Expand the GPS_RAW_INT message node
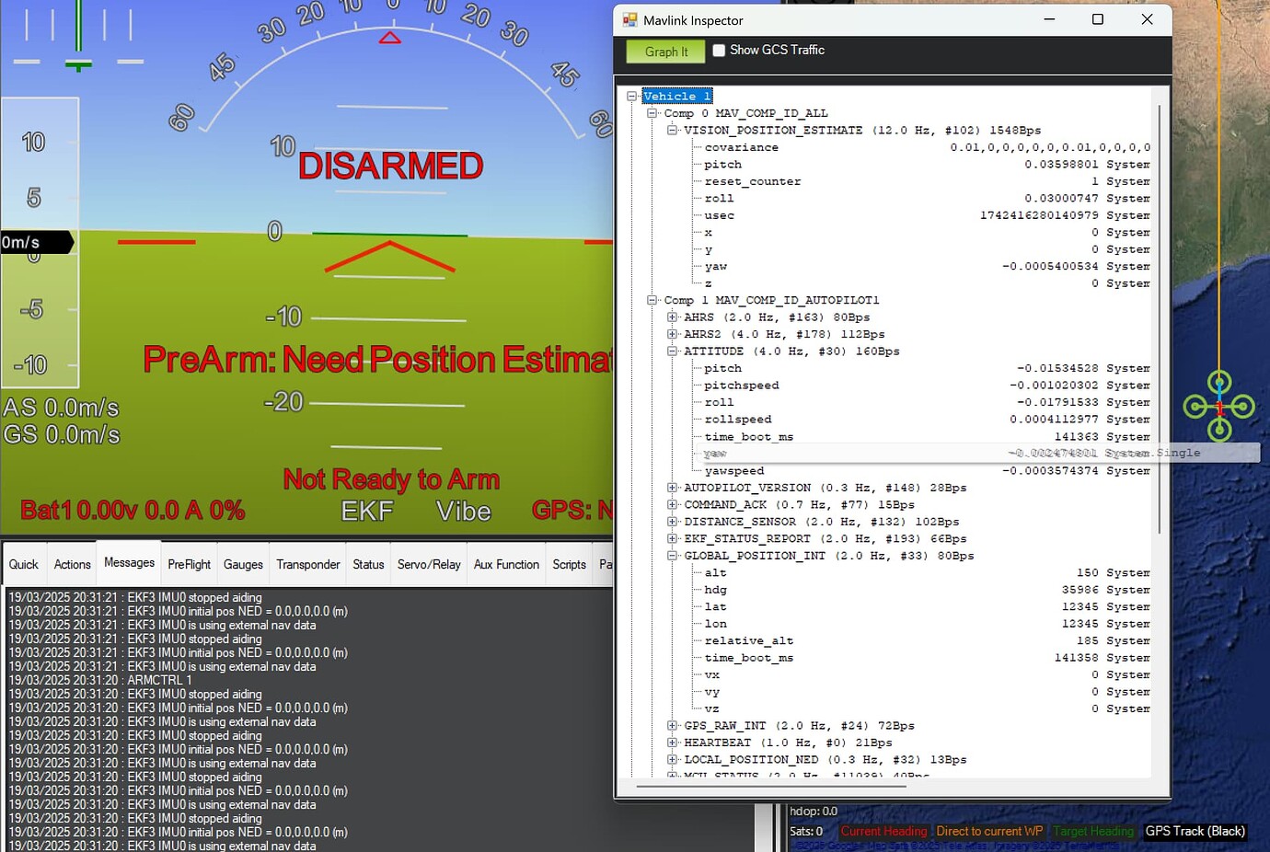 671,725
